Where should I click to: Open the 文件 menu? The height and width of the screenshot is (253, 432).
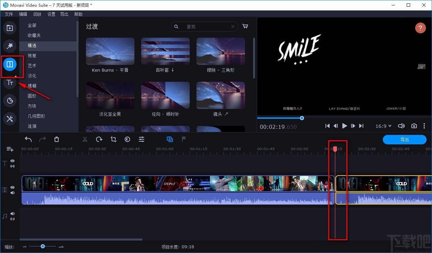pos(9,14)
